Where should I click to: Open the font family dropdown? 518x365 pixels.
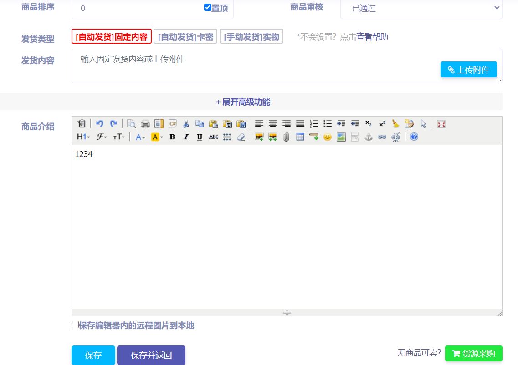click(102, 137)
